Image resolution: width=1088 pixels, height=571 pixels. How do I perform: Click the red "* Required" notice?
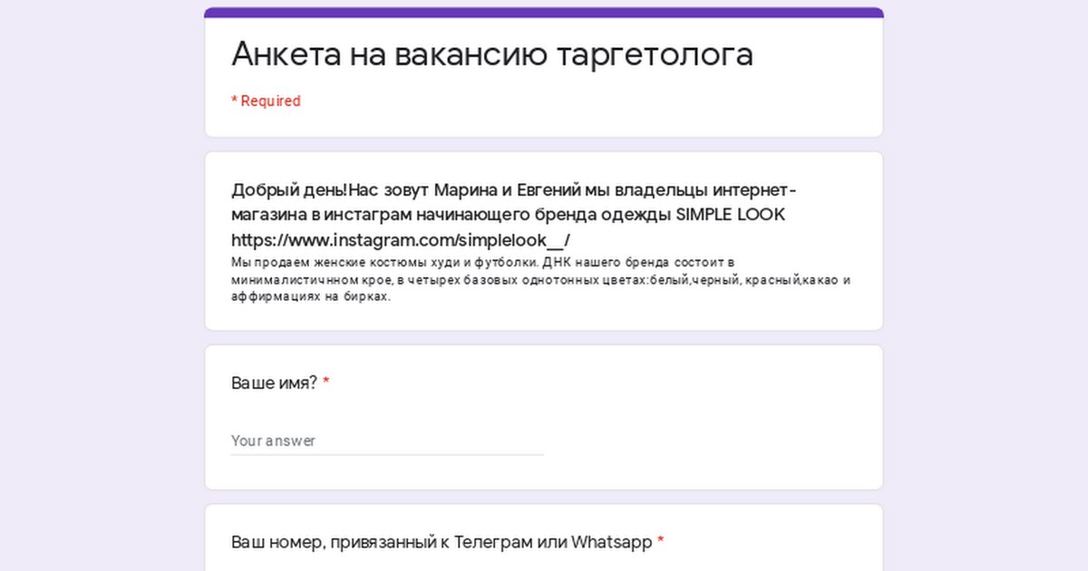point(266,102)
